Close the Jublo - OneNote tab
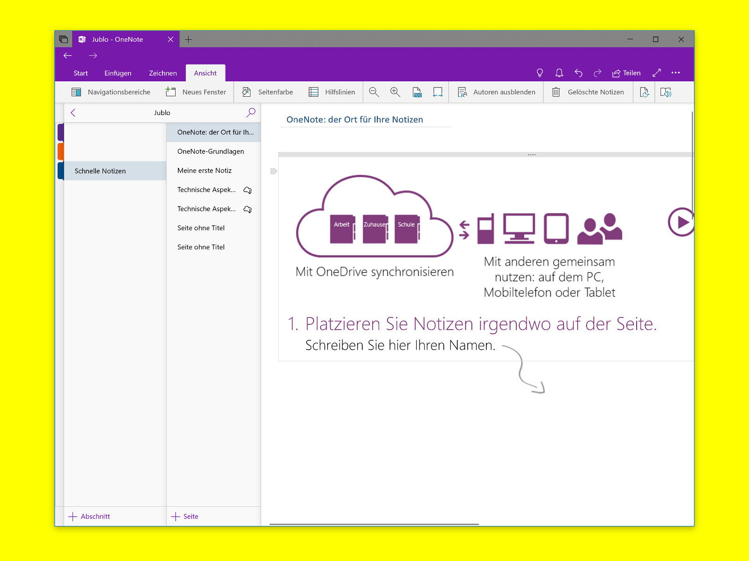Screen dimensions: 749x561 click(170, 39)
